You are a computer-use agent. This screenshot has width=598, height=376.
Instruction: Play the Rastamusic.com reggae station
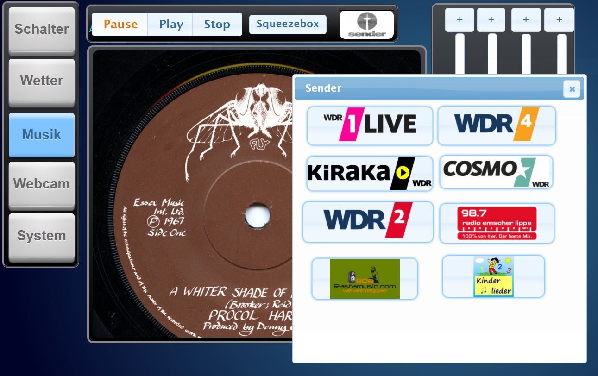point(365,279)
